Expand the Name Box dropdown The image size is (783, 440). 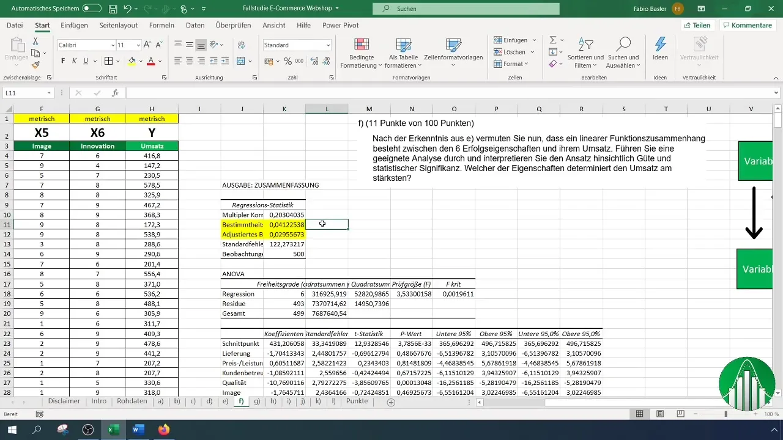[x=49, y=93]
